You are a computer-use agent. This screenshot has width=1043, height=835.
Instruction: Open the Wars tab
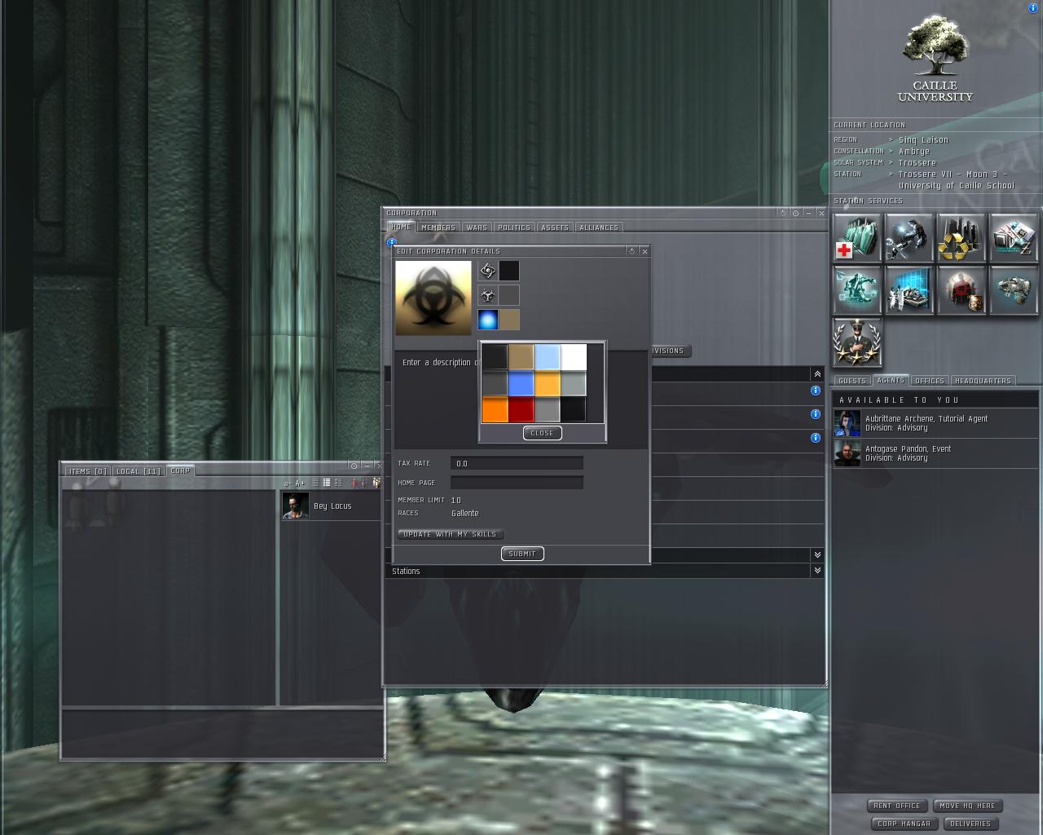pos(477,228)
